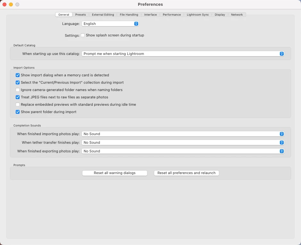The height and width of the screenshot is (245, 301).
Task: Go to the Network tab
Action: coord(237,15)
